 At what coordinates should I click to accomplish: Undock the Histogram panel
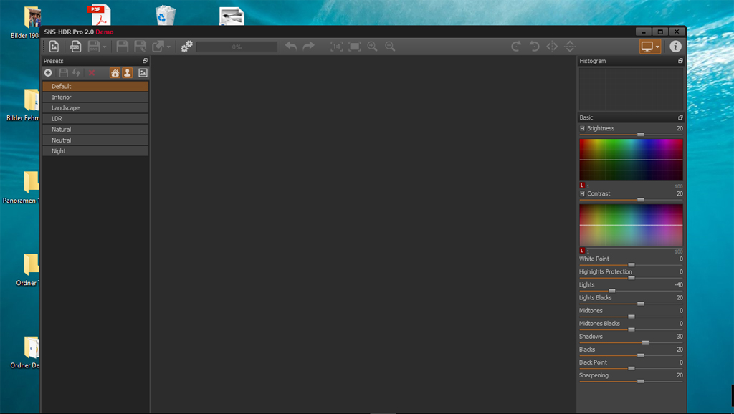(680, 61)
